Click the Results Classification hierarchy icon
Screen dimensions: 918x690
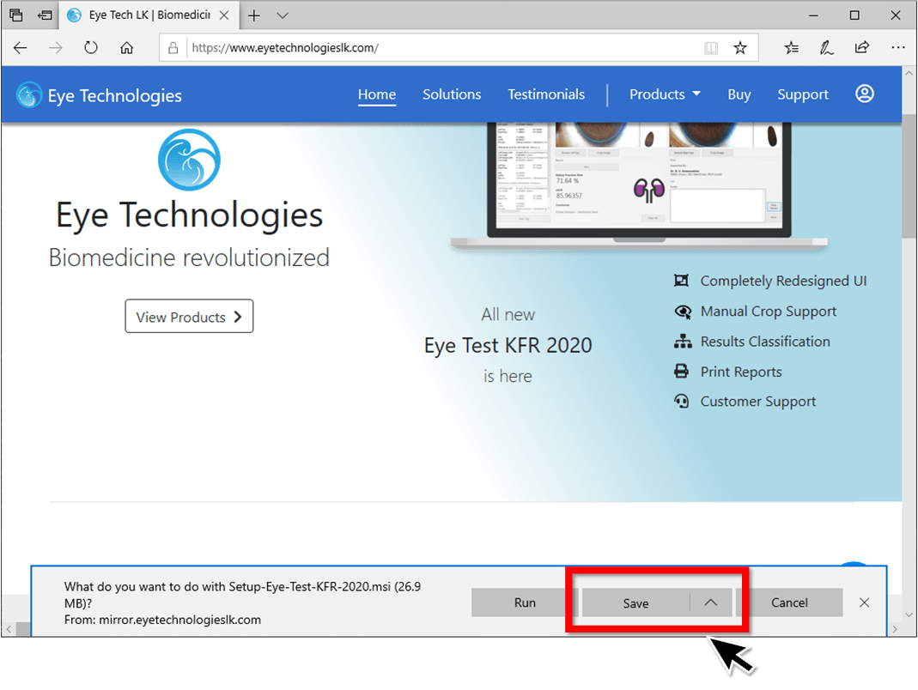pyautogui.click(x=682, y=342)
